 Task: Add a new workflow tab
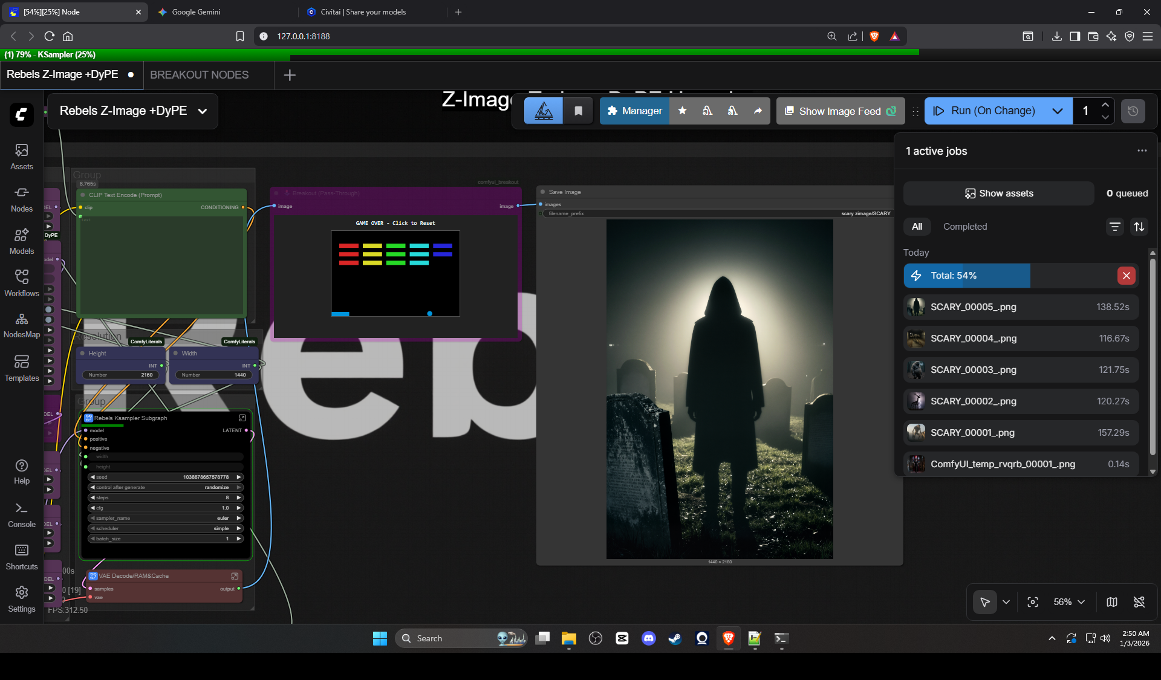[x=290, y=75]
